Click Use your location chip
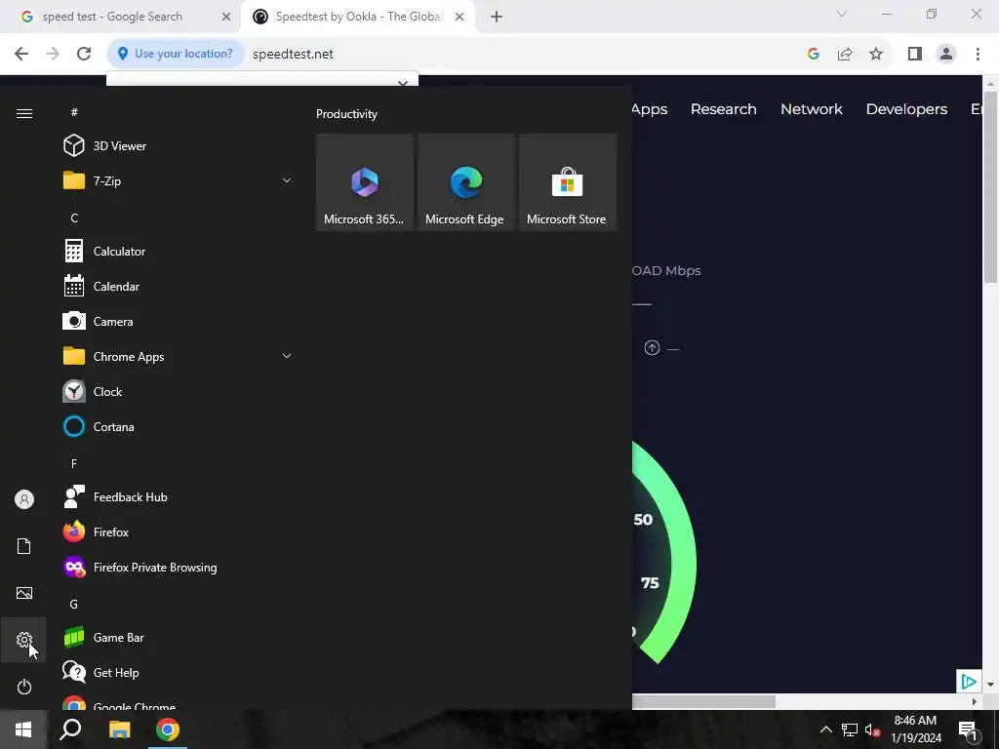The height and width of the screenshot is (749, 999). click(x=176, y=54)
